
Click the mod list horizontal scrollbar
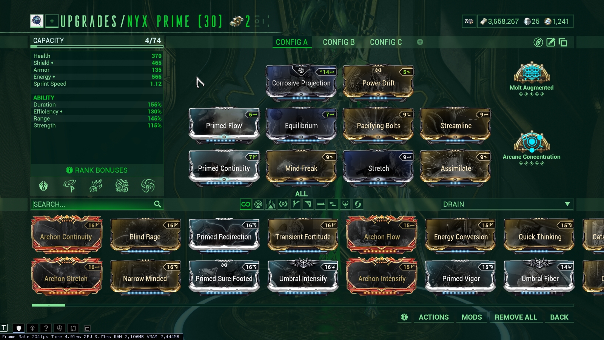(302, 305)
